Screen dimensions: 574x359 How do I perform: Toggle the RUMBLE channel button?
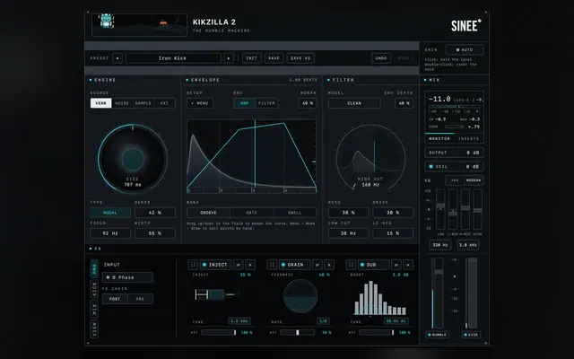pos(438,335)
